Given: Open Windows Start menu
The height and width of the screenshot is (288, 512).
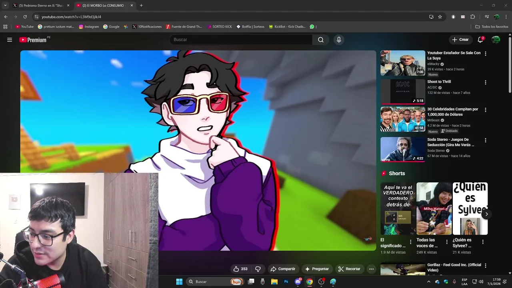Looking at the screenshot, I should point(179,282).
